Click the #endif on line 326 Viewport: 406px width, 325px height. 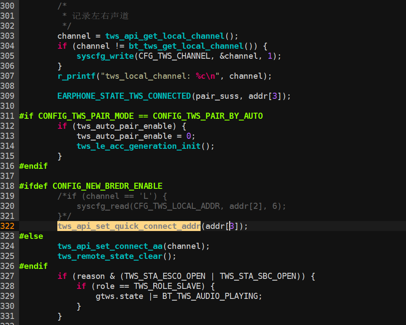point(33,266)
